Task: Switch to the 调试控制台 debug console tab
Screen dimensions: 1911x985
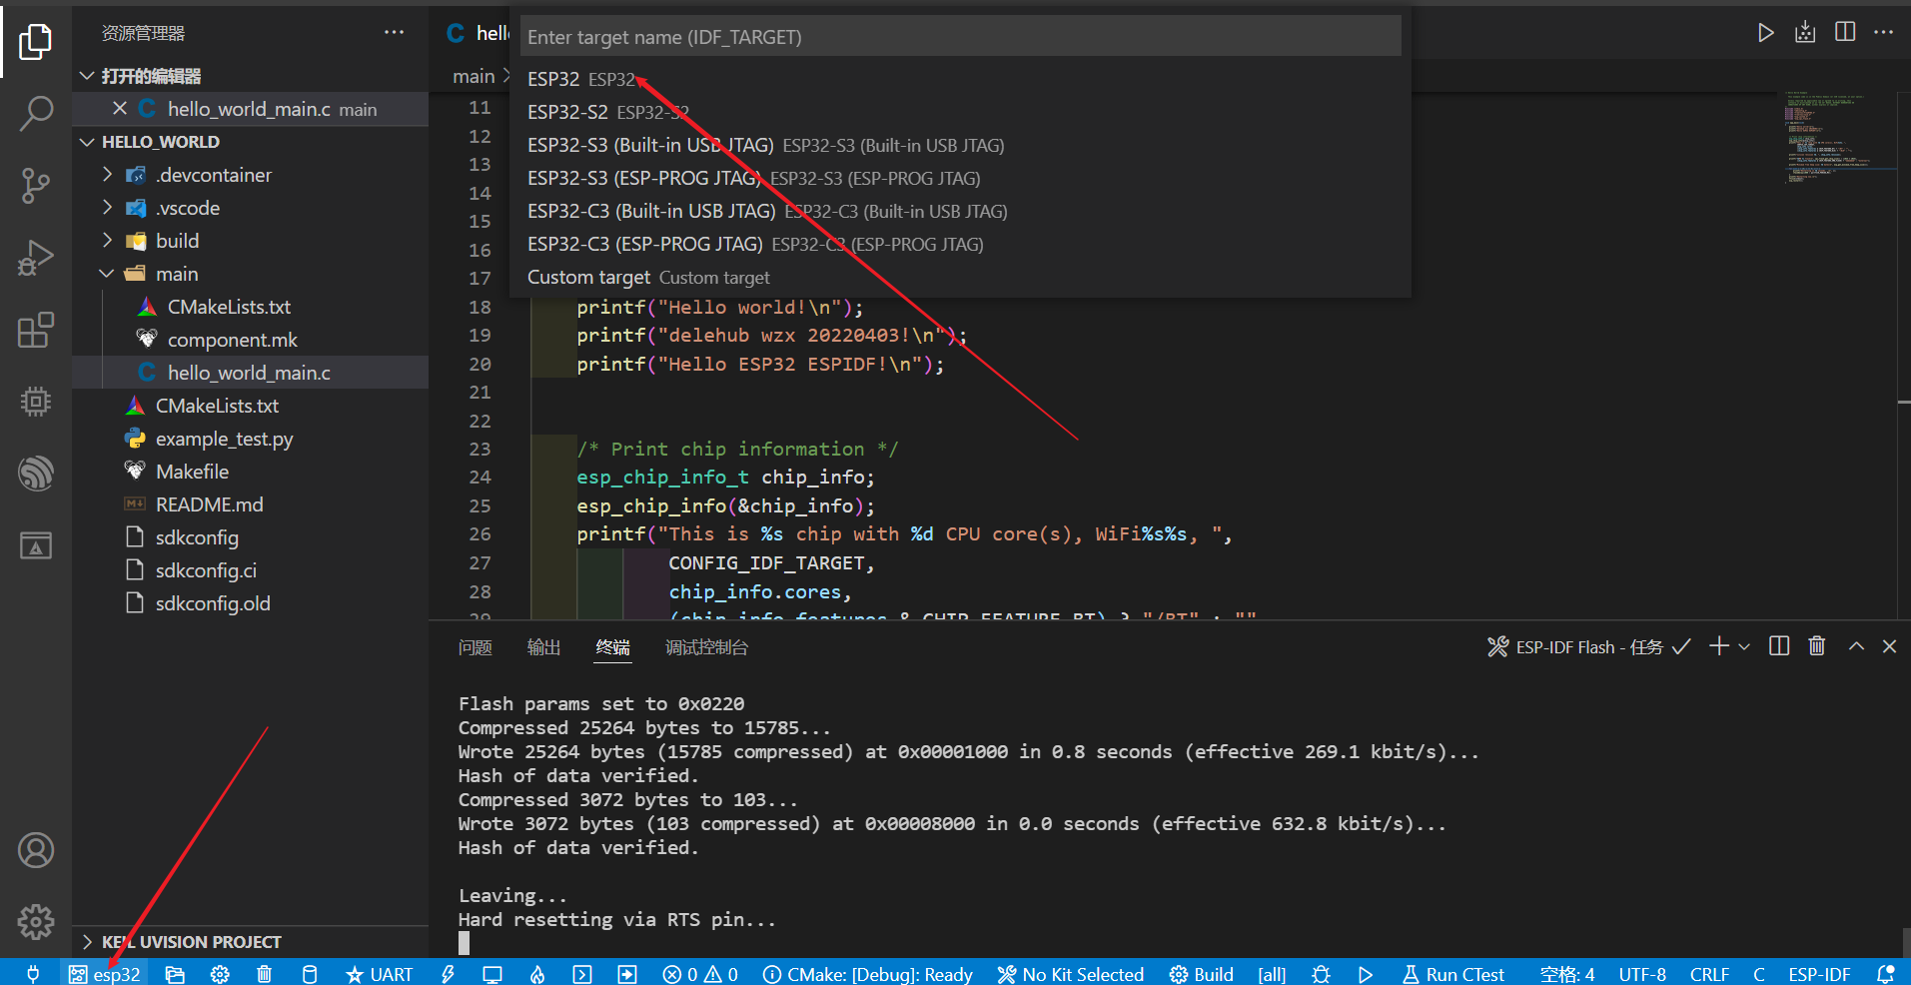Action: (707, 647)
